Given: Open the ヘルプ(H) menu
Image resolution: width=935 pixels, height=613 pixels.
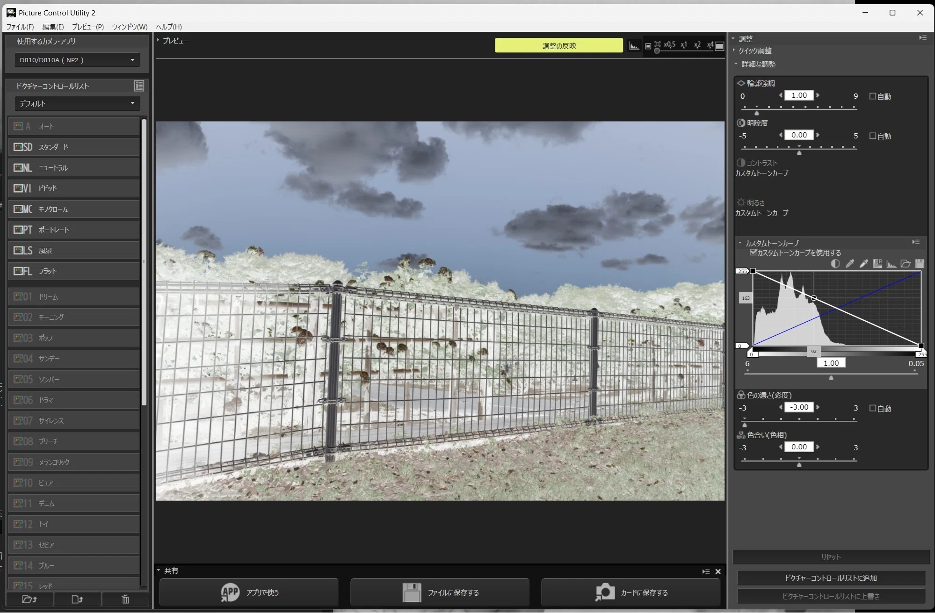Looking at the screenshot, I should [x=168, y=27].
